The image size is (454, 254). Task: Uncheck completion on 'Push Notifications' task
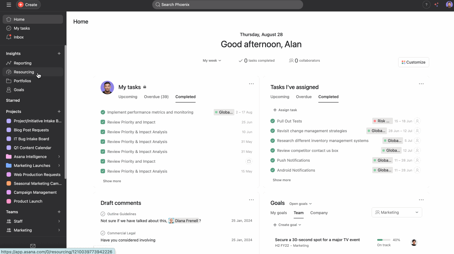click(x=272, y=160)
